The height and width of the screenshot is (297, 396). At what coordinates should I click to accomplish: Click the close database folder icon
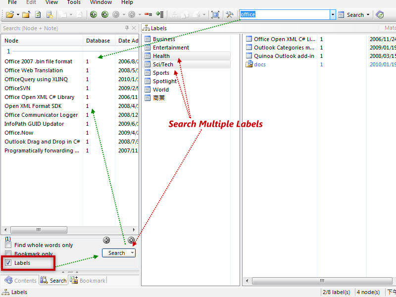pyautogui.click(x=26, y=15)
